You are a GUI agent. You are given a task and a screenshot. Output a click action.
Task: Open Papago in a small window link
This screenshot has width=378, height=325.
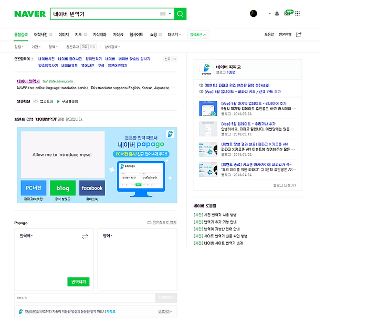(162, 222)
